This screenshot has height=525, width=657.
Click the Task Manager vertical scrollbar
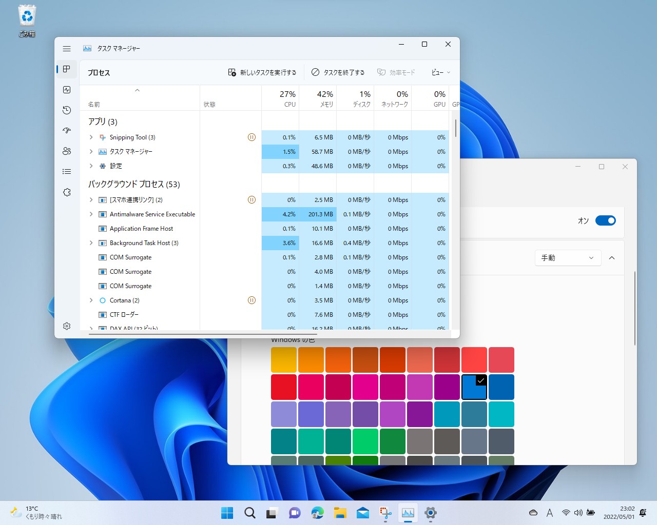pyautogui.click(x=455, y=128)
